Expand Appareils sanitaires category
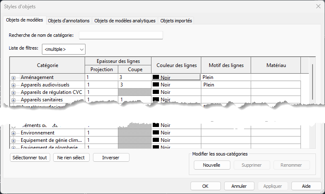Viewport: 325px width, 194px height. [x=13, y=100]
